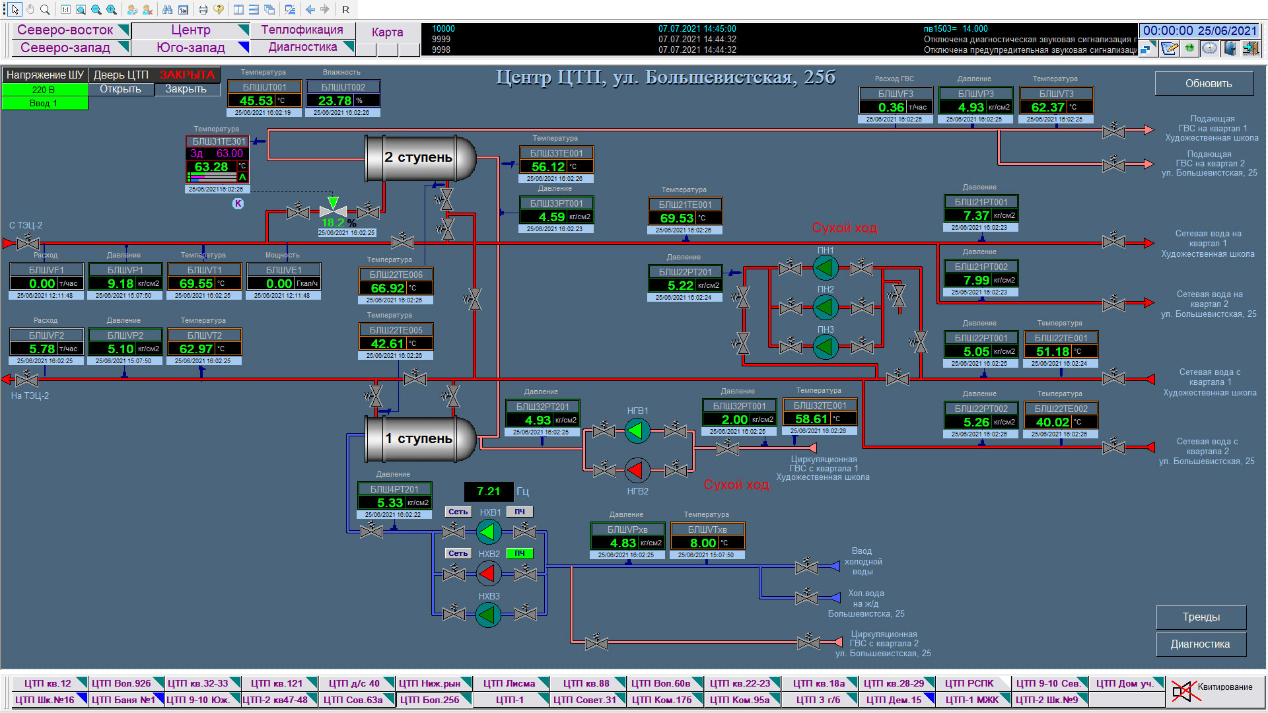Image resolution: width=1268 pixels, height=713 pixels.
Task: Print the current mimic screen
Action: click(203, 9)
